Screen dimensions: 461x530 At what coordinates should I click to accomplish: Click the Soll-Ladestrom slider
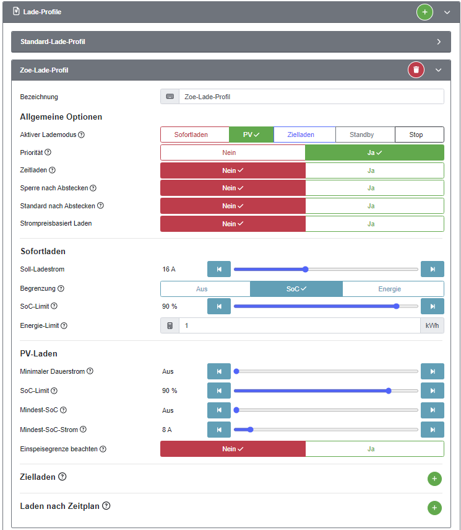pos(325,270)
